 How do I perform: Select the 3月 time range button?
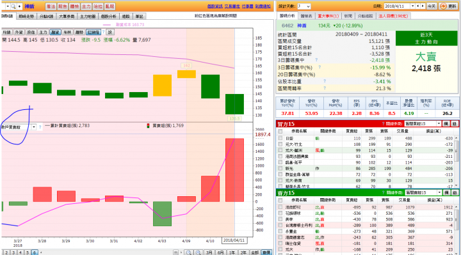pos(209,252)
